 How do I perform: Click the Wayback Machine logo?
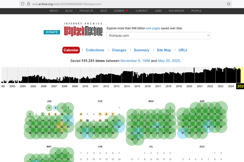pos(83,30)
